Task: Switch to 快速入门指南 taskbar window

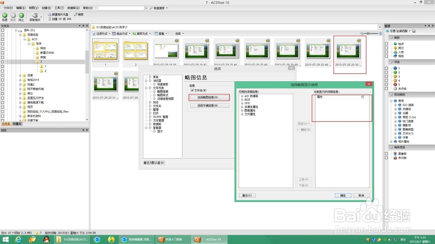Action: click(x=173, y=240)
